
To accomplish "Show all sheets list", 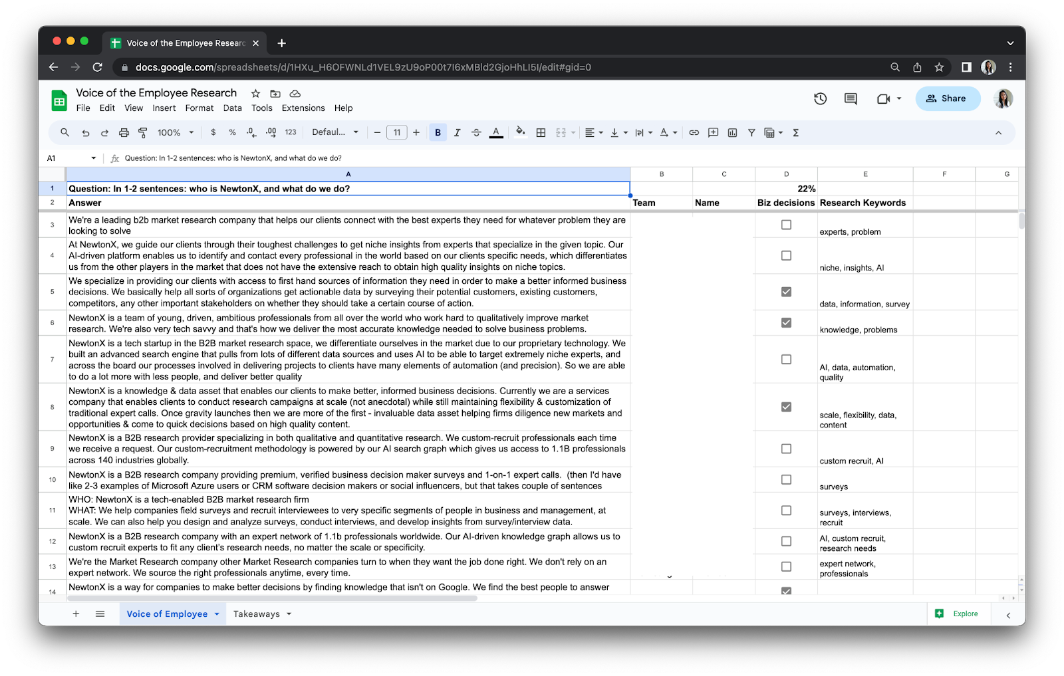I will (x=100, y=614).
